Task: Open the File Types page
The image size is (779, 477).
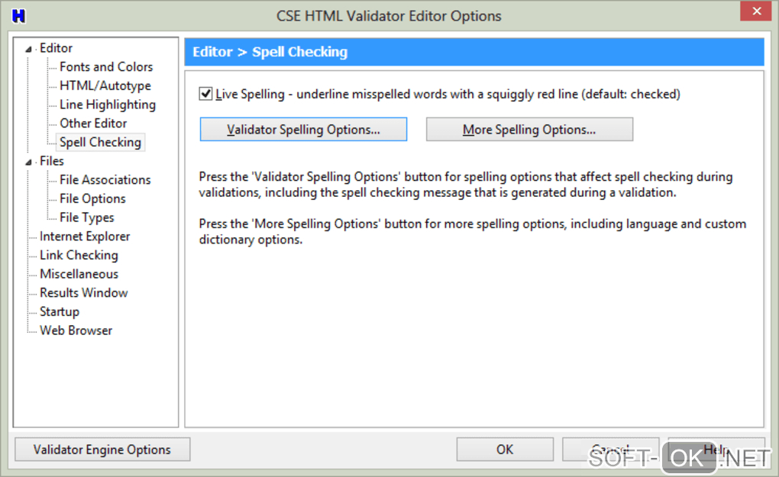Action: click(x=87, y=218)
